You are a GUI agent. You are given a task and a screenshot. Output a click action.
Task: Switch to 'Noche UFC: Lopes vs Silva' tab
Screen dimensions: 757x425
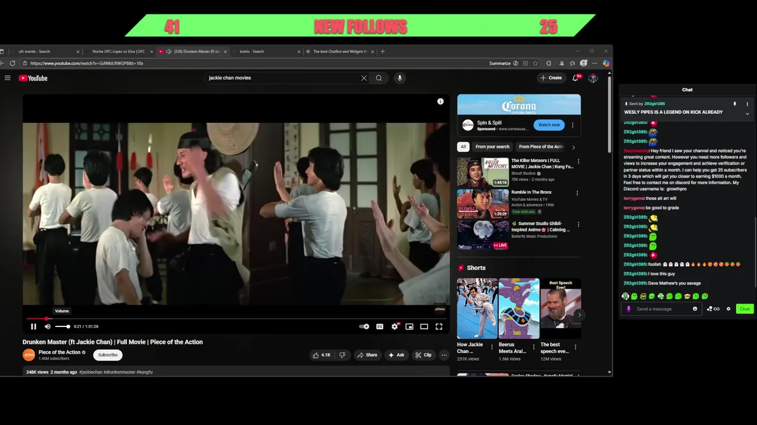[x=118, y=51]
